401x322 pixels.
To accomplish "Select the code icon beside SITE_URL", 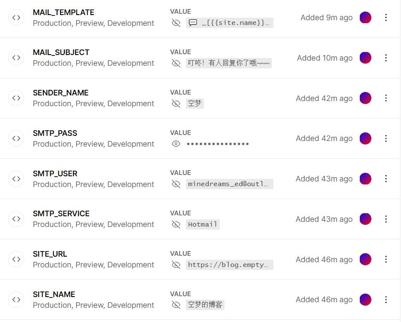I will point(16,259).
